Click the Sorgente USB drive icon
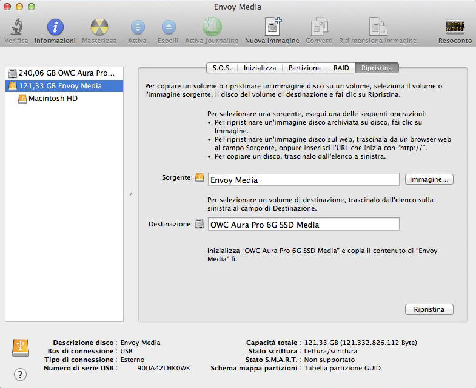 199,177
